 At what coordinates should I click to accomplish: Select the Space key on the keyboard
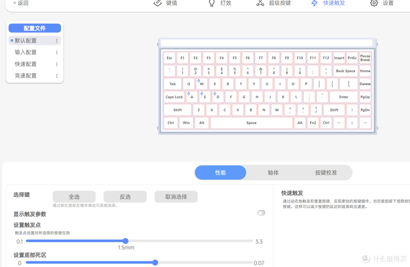pyautogui.click(x=251, y=123)
